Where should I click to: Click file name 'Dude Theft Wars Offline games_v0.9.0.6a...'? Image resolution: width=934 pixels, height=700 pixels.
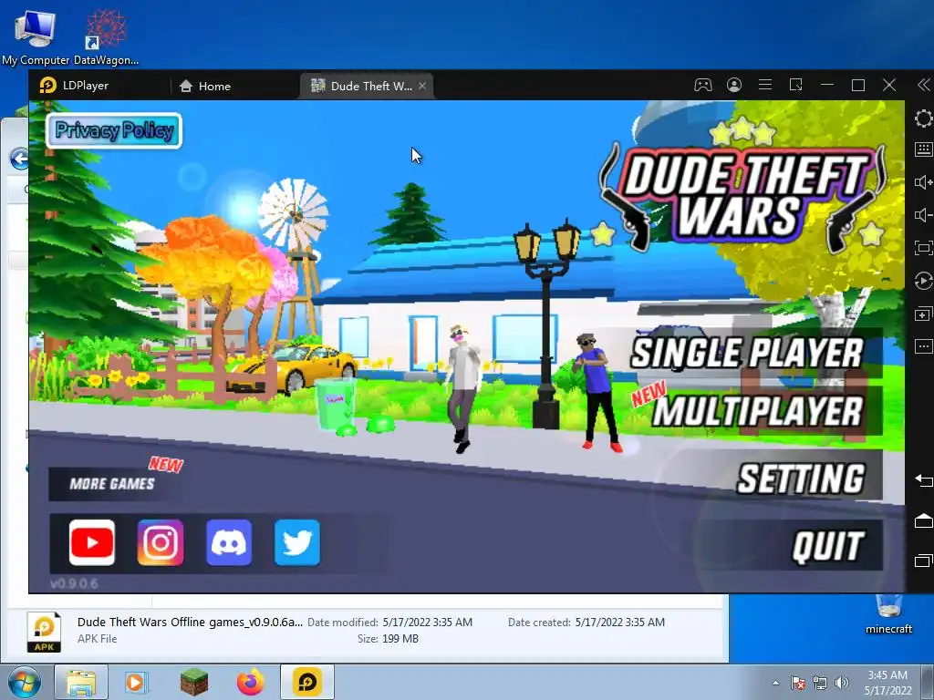point(190,622)
